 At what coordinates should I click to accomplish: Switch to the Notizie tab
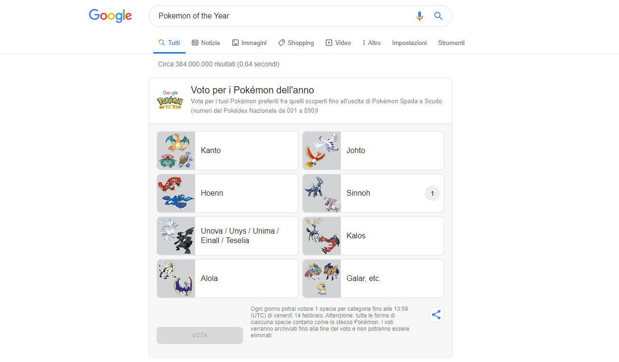[x=206, y=43]
